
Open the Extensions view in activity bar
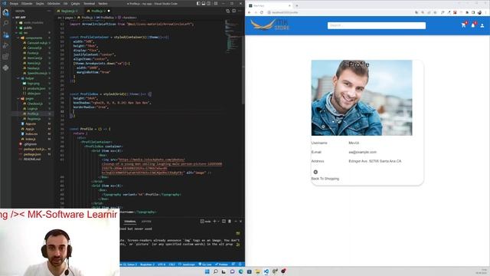coord(5,57)
